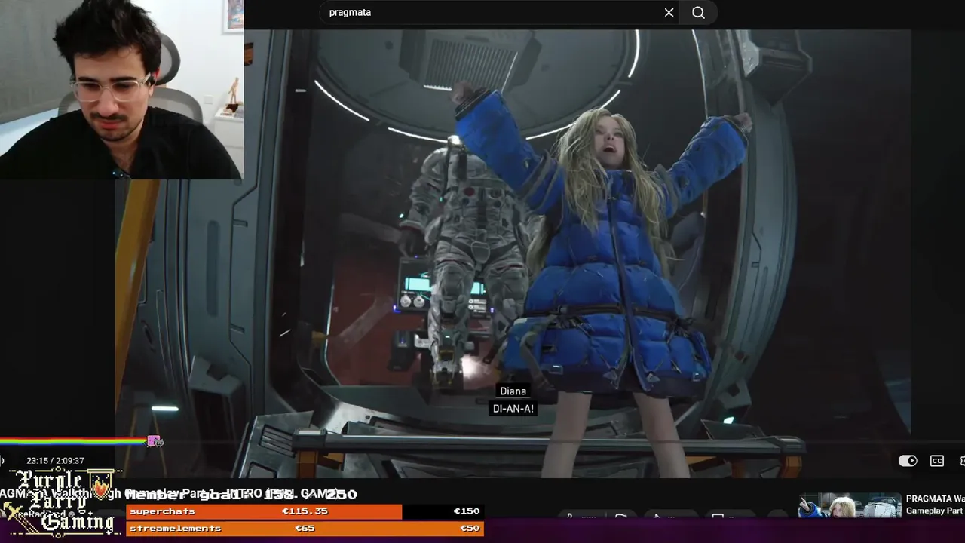The height and width of the screenshot is (543, 965).
Task: Click the member goal 250 text
Action: pos(241,494)
